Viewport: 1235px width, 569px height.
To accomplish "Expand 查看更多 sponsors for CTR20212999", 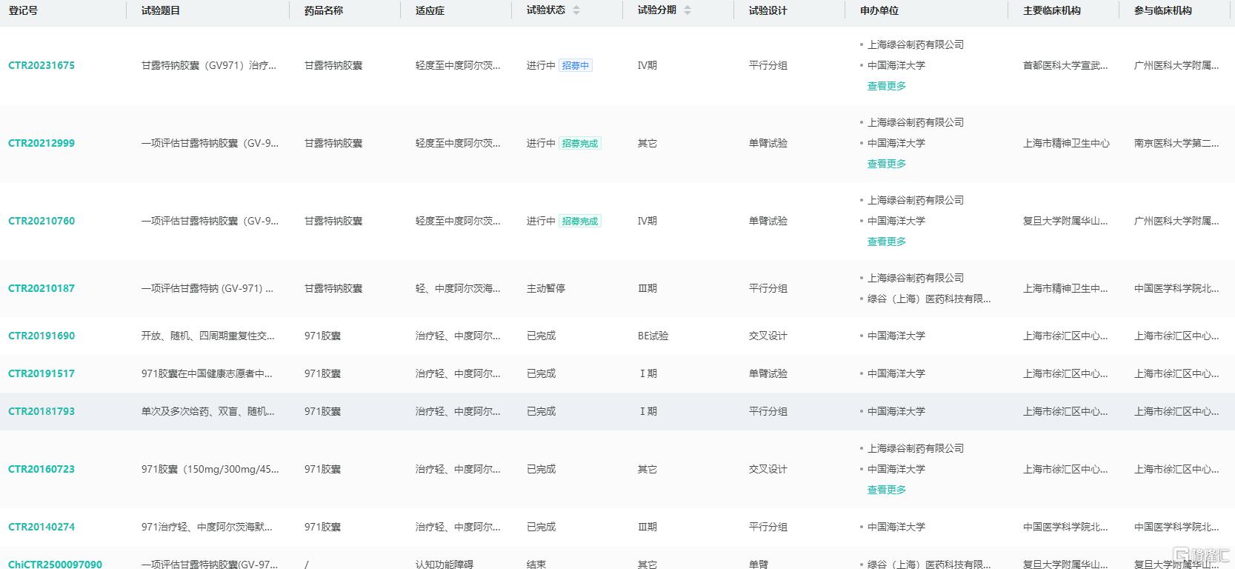I will click(x=887, y=164).
